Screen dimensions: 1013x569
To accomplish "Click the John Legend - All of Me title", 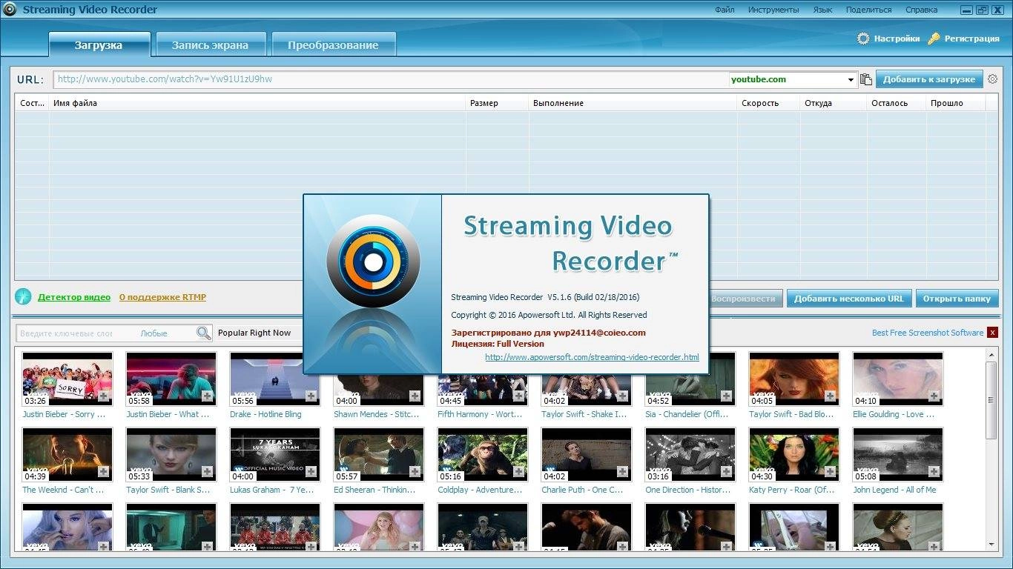I will (x=894, y=490).
